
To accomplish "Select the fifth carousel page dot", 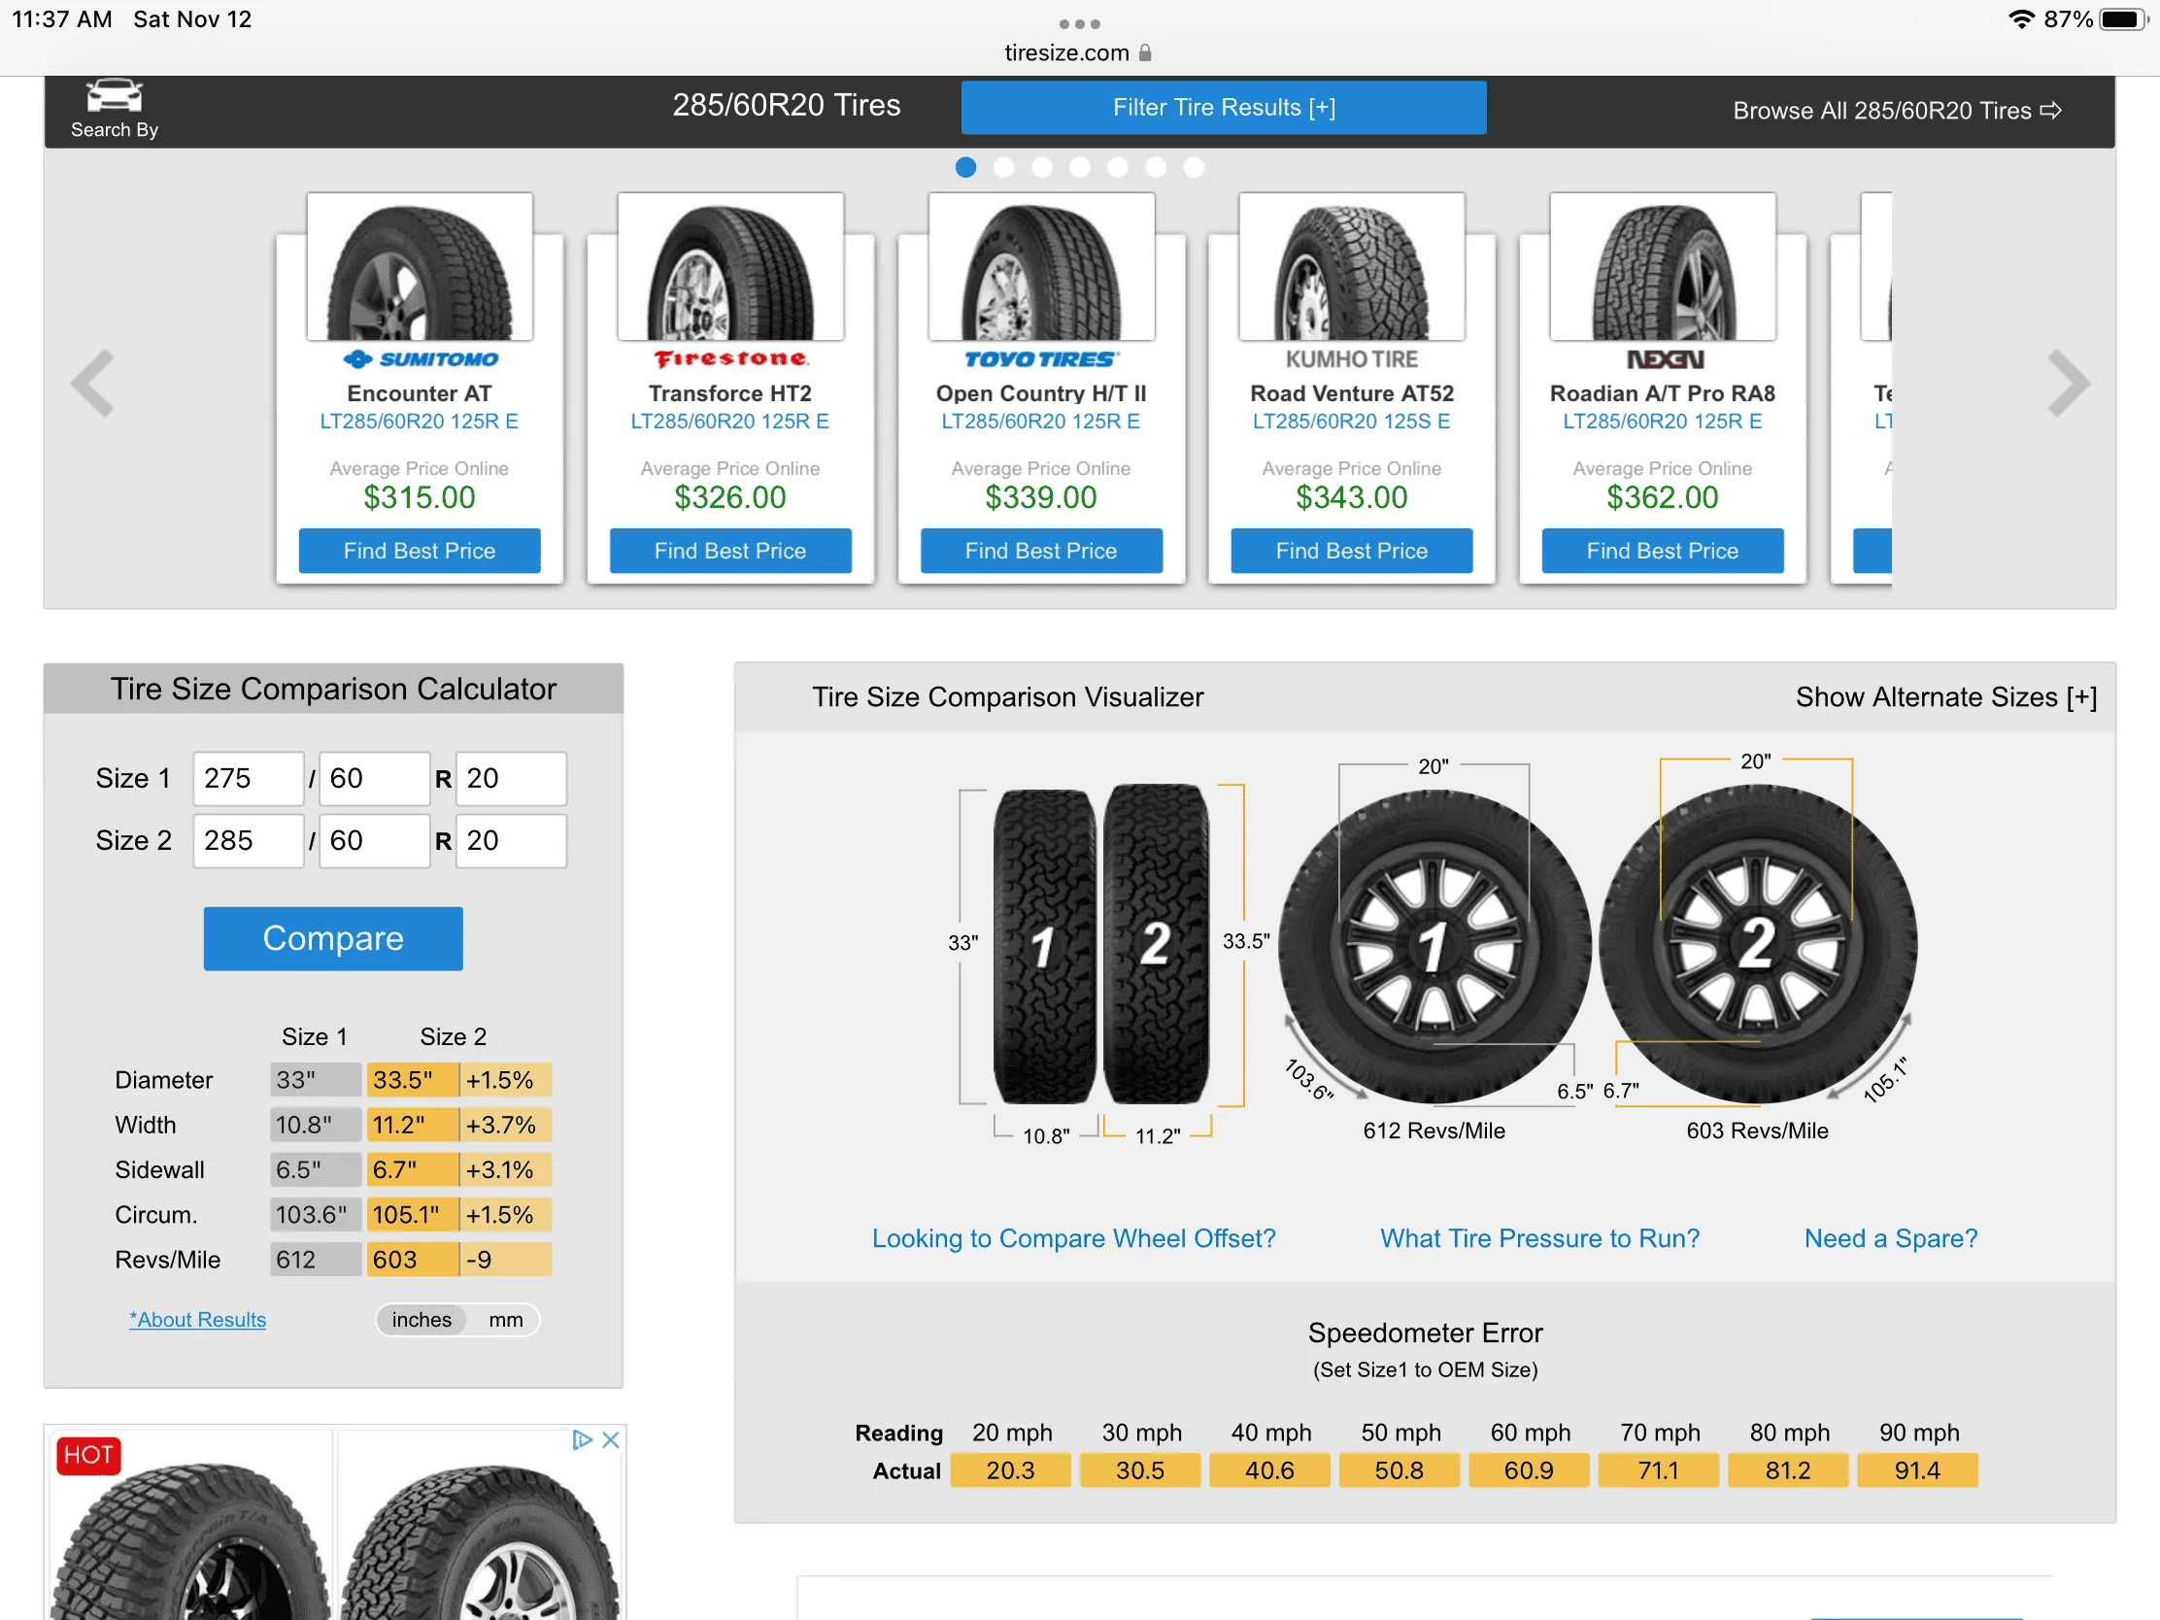I will tap(1118, 168).
